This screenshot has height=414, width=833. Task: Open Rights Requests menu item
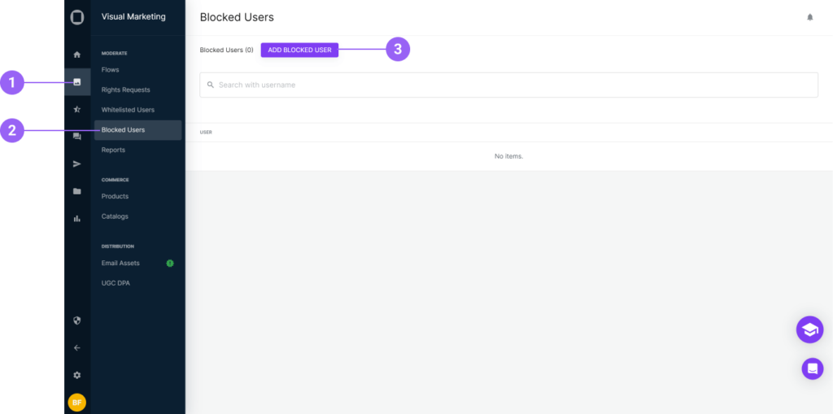click(x=125, y=89)
